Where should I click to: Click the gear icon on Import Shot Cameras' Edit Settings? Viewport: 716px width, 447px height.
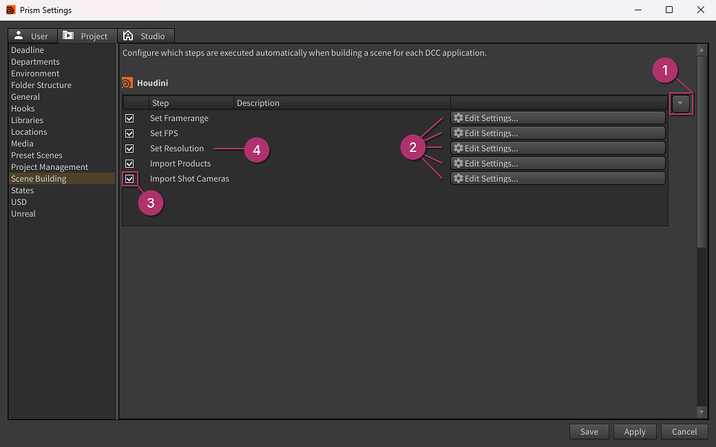[x=459, y=178]
